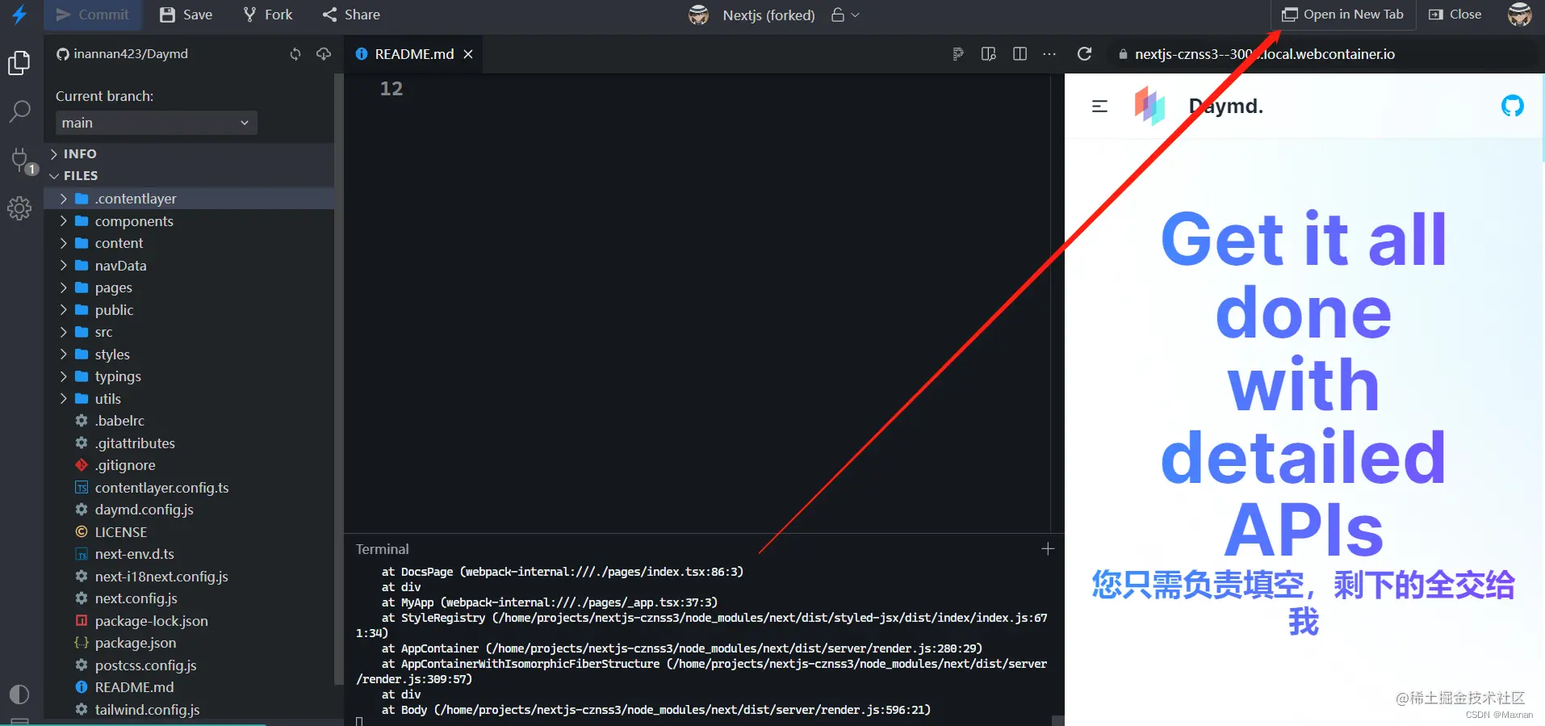Open the Settings gear sidebar icon
1545x726 pixels.
click(19, 208)
